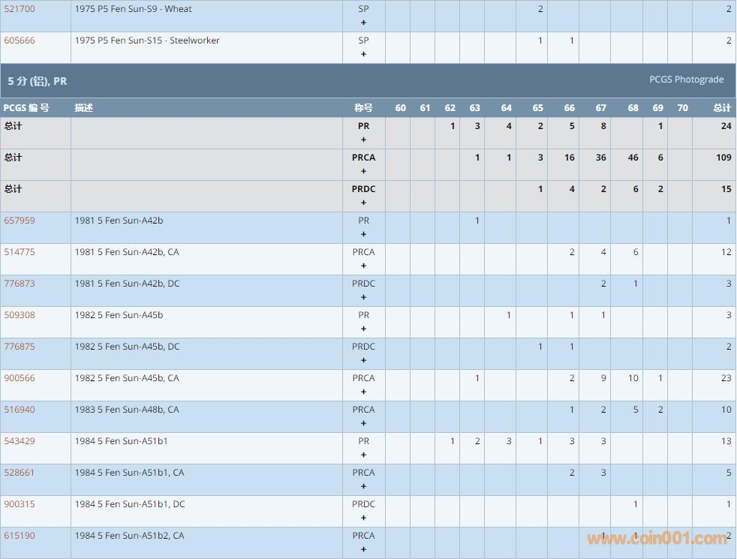The height and width of the screenshot is (559, 737).
Task: Expand plus under PR total row
Action: pyautogui.click(x=363, y=140)
